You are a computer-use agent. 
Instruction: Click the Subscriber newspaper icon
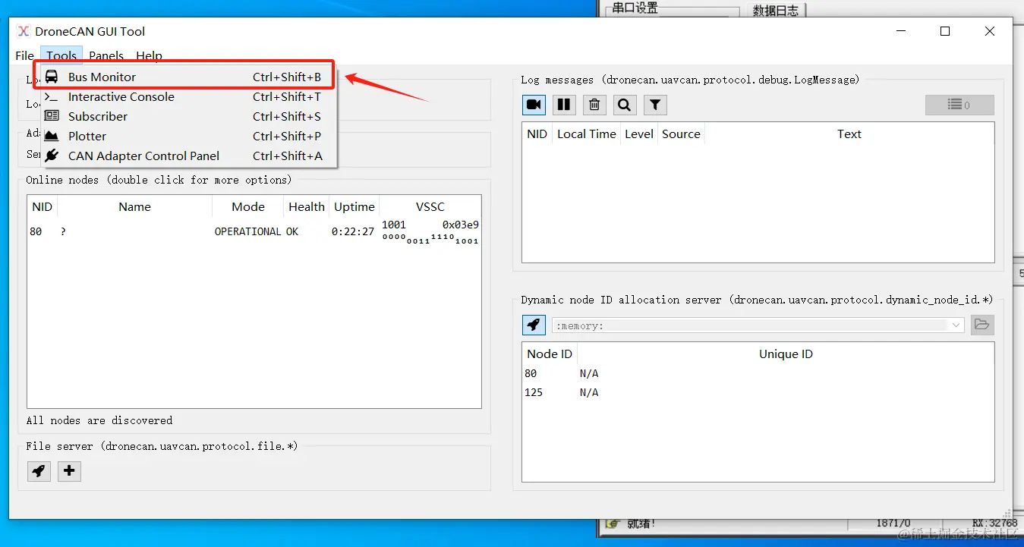point(52,116)
